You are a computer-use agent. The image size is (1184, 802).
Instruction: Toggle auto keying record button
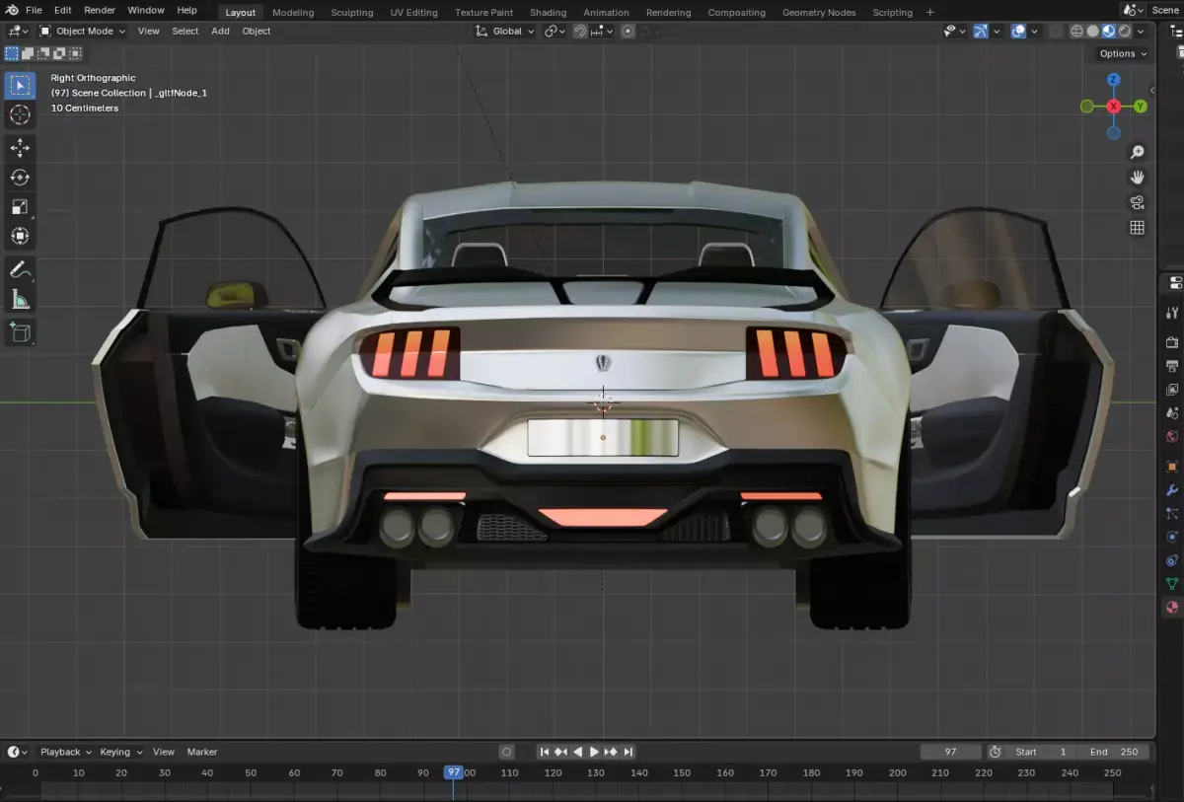click(506, 752)
